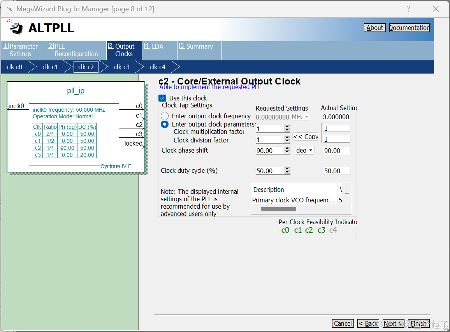Viewport: 450px width, 332px height.
Task: Click greyed c4 in feasibility indicator
Action: click(333, 230)
